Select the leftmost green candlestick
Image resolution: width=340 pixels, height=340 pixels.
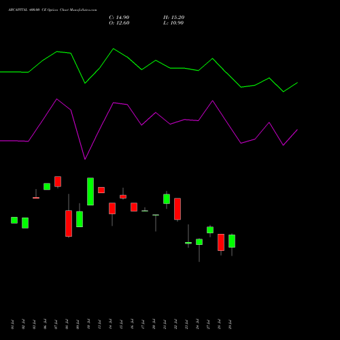click(14, 220)
